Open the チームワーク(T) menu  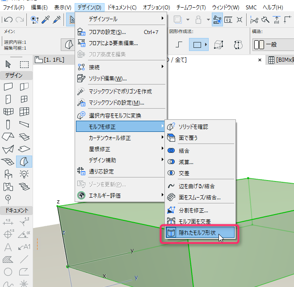pyautogui.click(x=191, y=8)
